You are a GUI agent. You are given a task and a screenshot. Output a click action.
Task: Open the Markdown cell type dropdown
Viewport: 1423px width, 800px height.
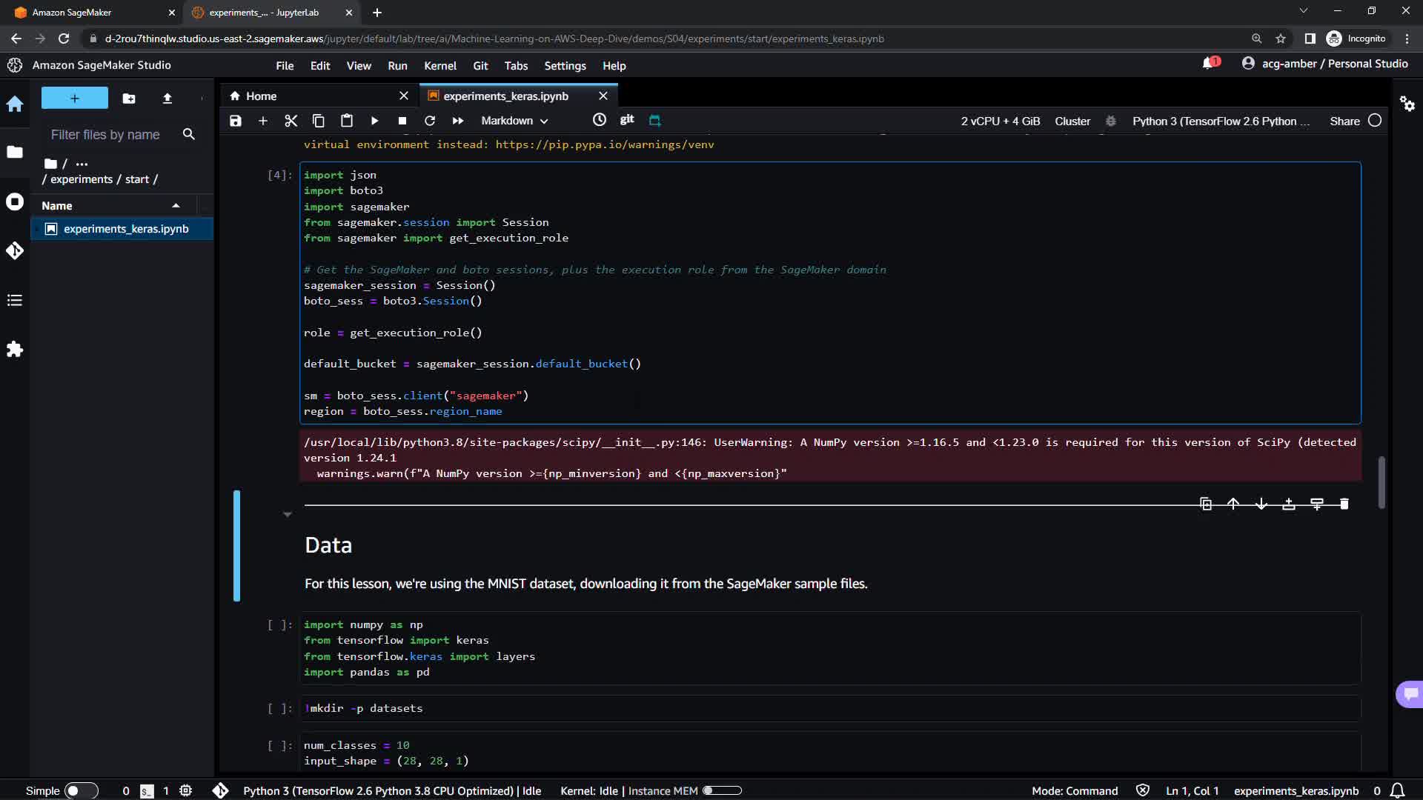point(514,121)
